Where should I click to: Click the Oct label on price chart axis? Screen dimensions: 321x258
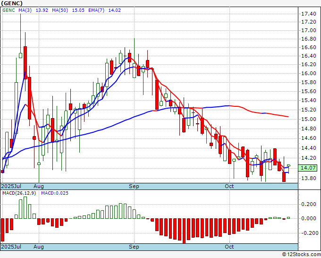click(229, 186)
